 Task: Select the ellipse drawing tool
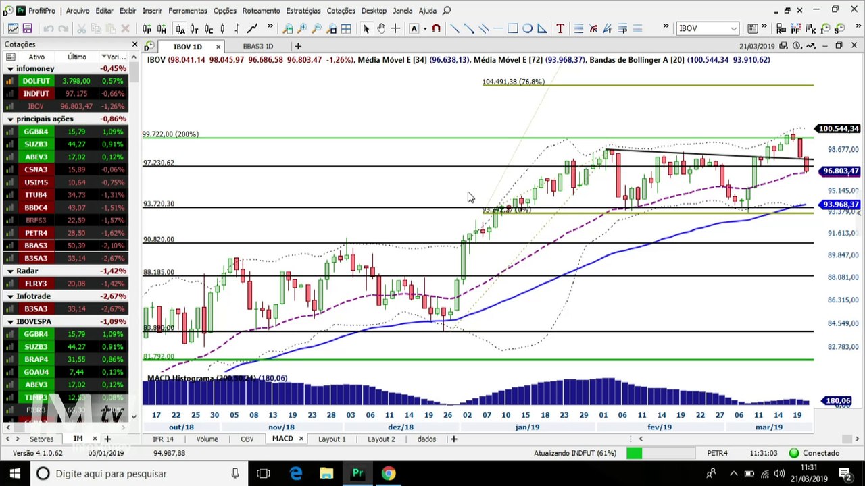527,28
